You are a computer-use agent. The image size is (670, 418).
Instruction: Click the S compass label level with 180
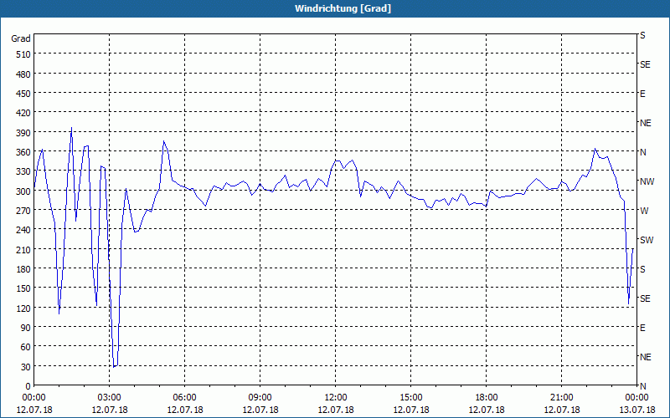(642, 269)
